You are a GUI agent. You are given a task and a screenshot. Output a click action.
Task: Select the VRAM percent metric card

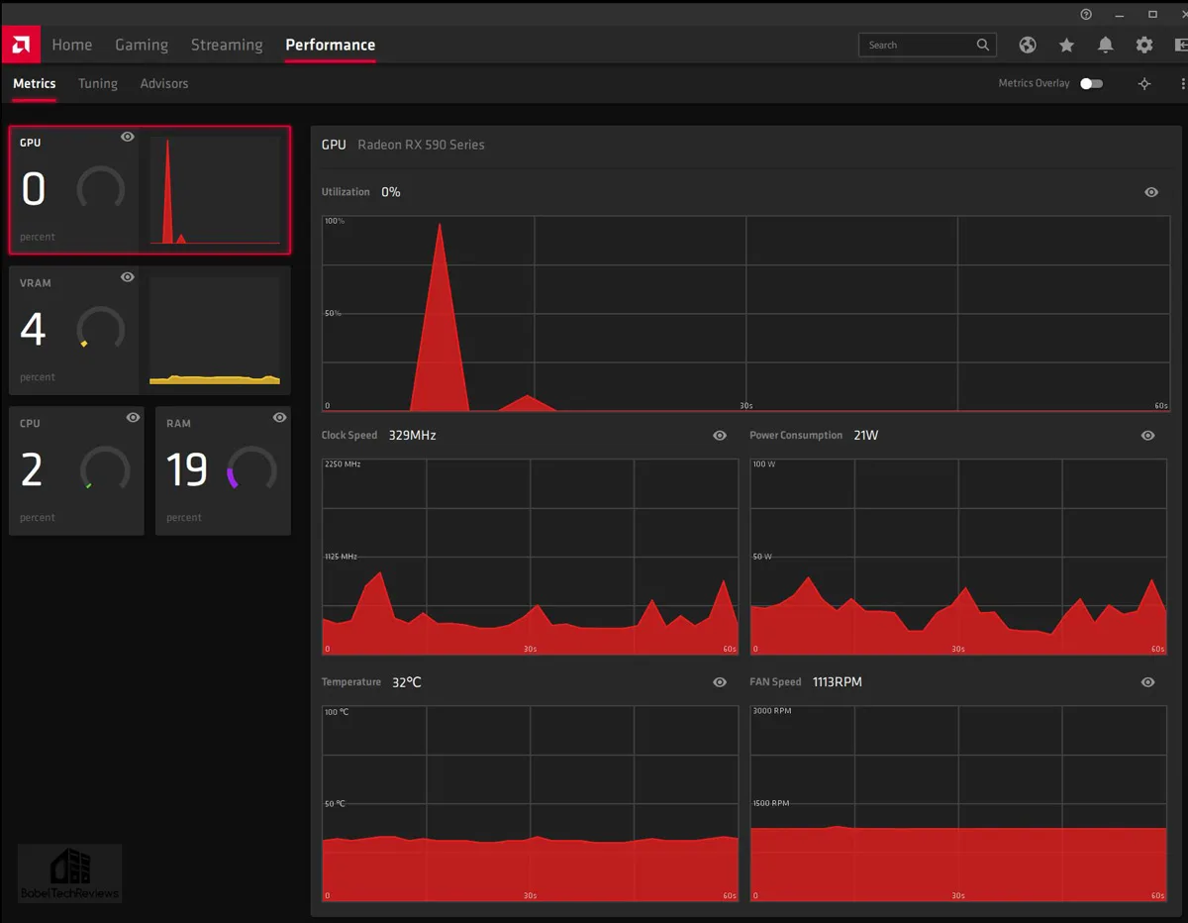coord(150,331)
